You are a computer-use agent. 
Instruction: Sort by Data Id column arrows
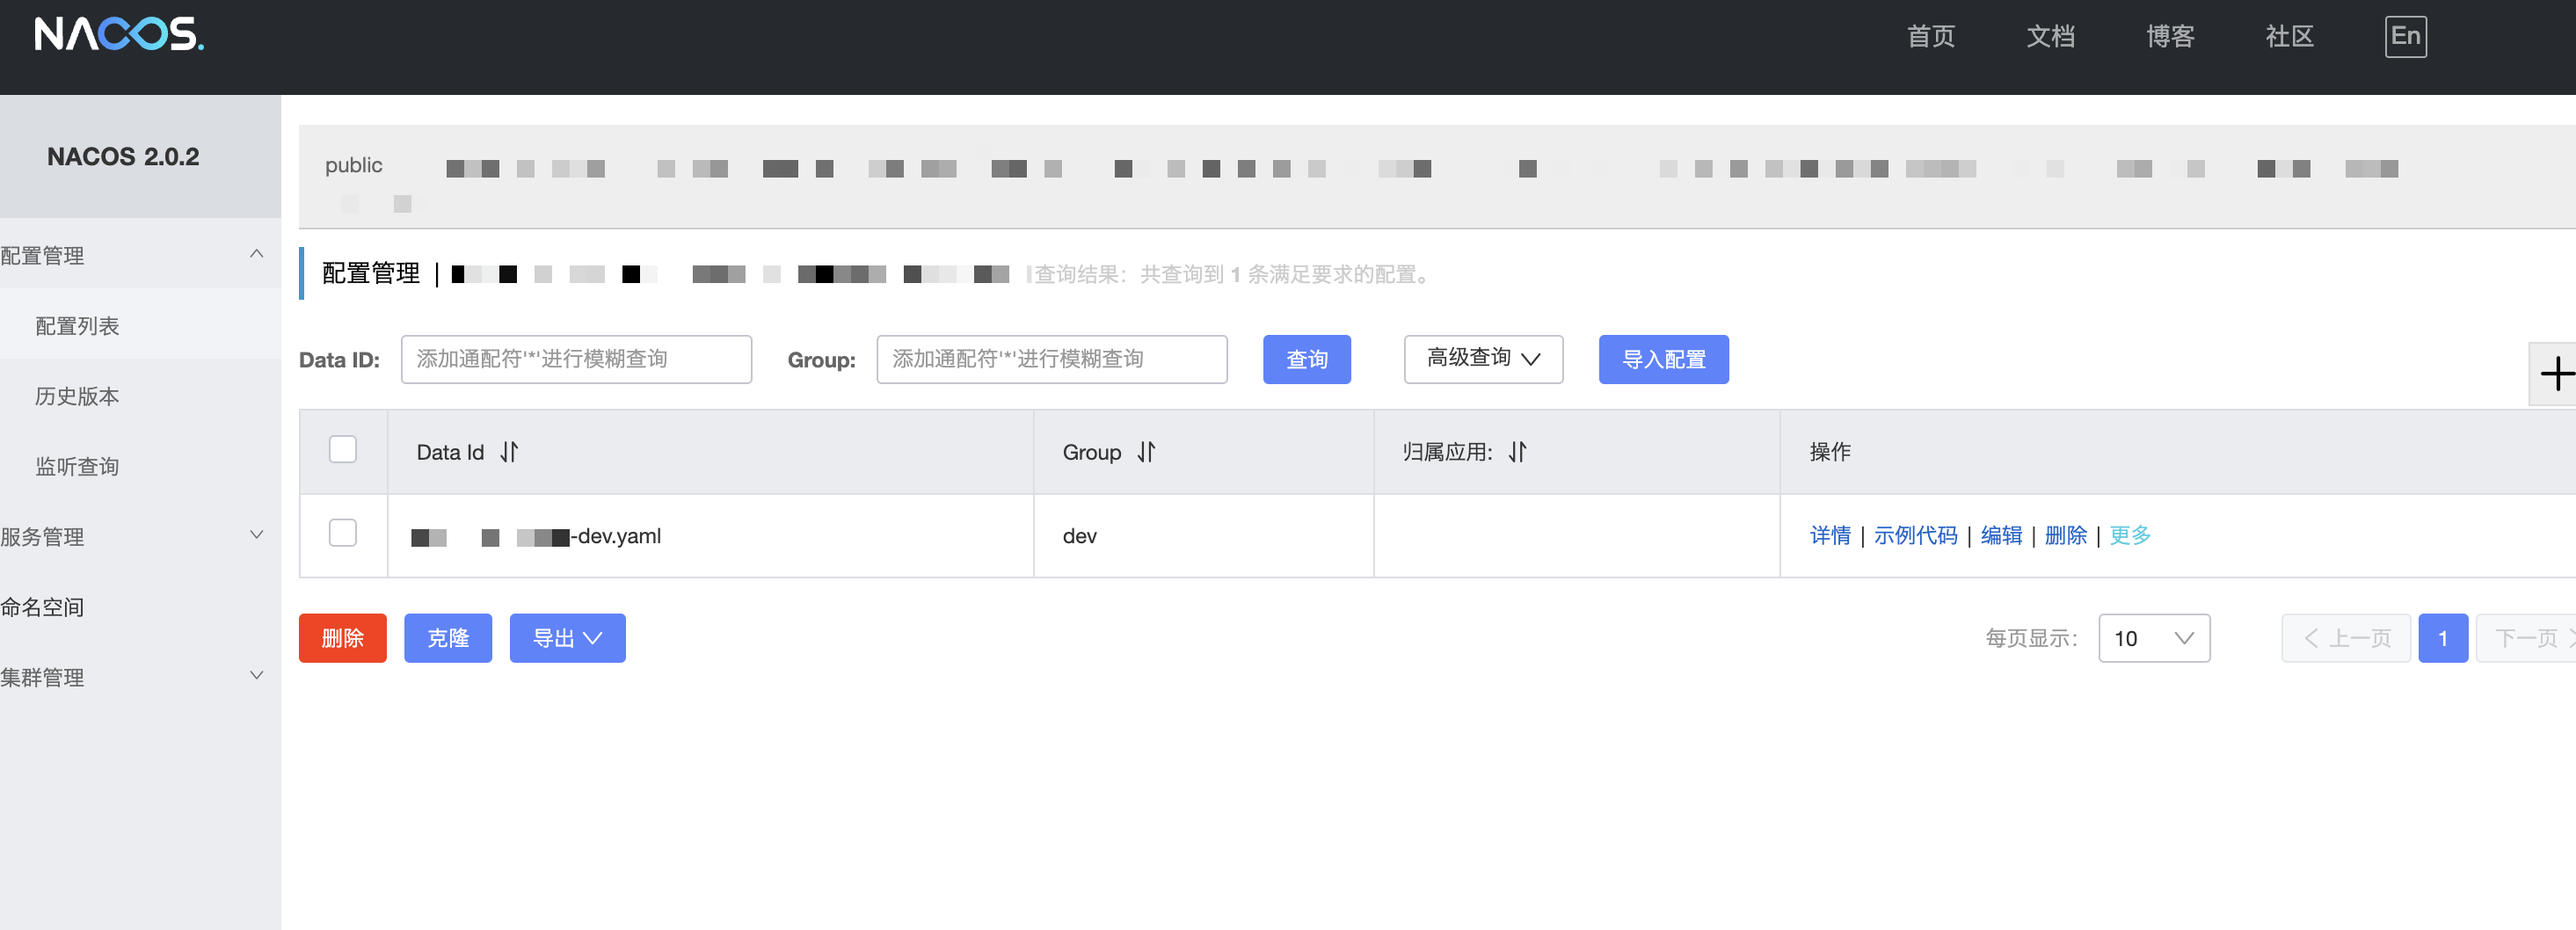509,452
